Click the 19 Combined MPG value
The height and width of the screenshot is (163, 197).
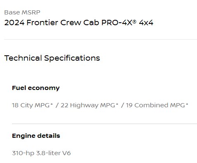point(155,105)
